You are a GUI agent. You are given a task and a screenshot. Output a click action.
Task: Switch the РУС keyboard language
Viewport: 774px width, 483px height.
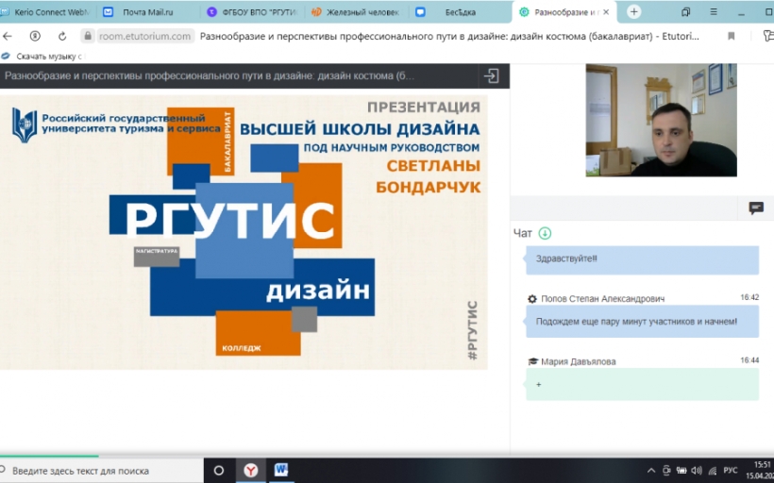click(730, 471)
